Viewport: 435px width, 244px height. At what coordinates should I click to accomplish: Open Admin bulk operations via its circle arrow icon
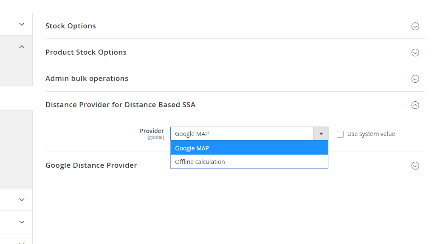[x=415, y=79]
